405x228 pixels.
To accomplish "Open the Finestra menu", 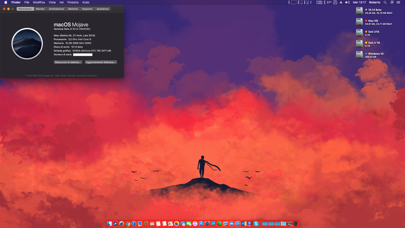I will [x=73, y=2].
